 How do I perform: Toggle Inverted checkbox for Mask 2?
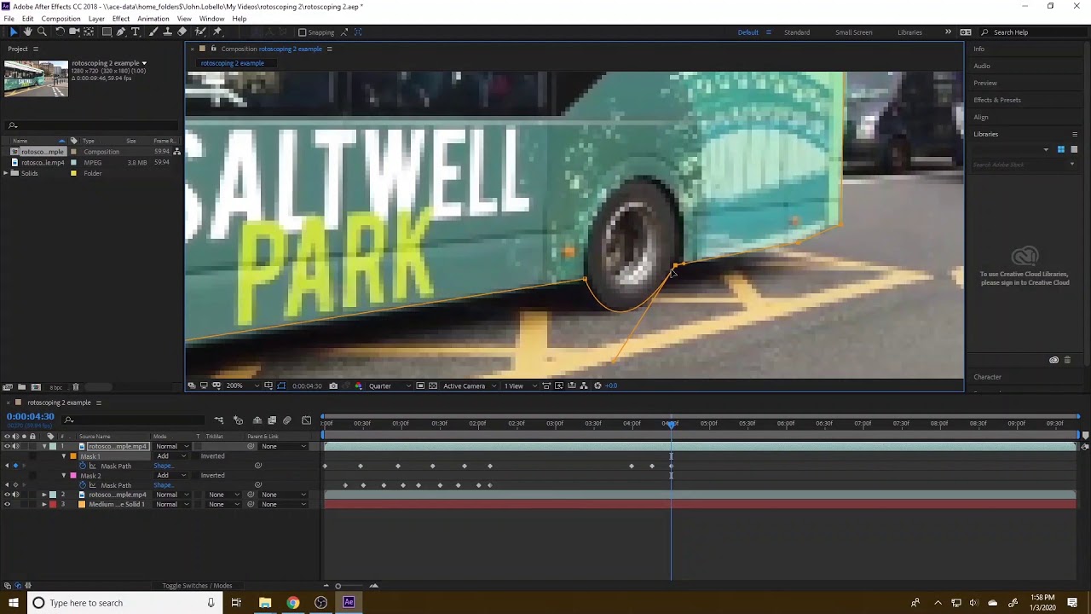195,475
